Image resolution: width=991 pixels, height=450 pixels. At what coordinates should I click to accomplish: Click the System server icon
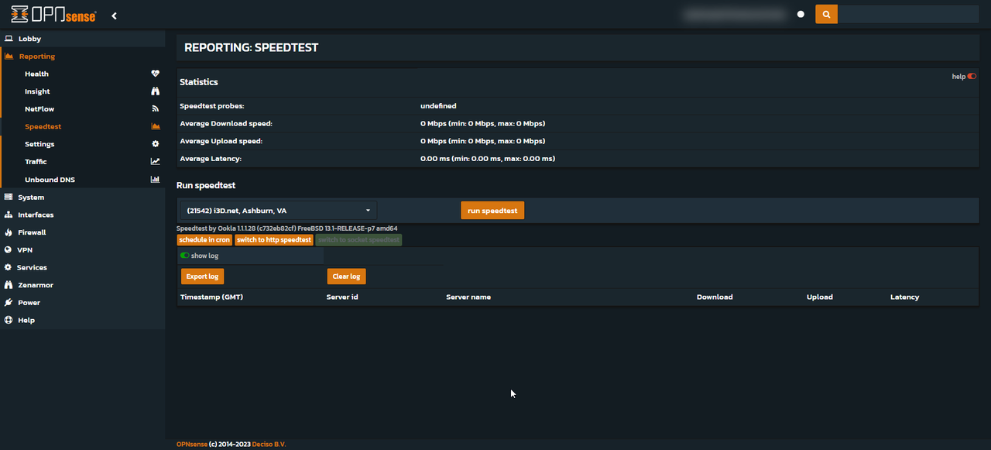(x=9, y=197)
